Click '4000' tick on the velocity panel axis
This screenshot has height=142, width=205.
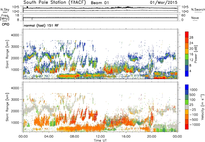click(x=15, y=88)
